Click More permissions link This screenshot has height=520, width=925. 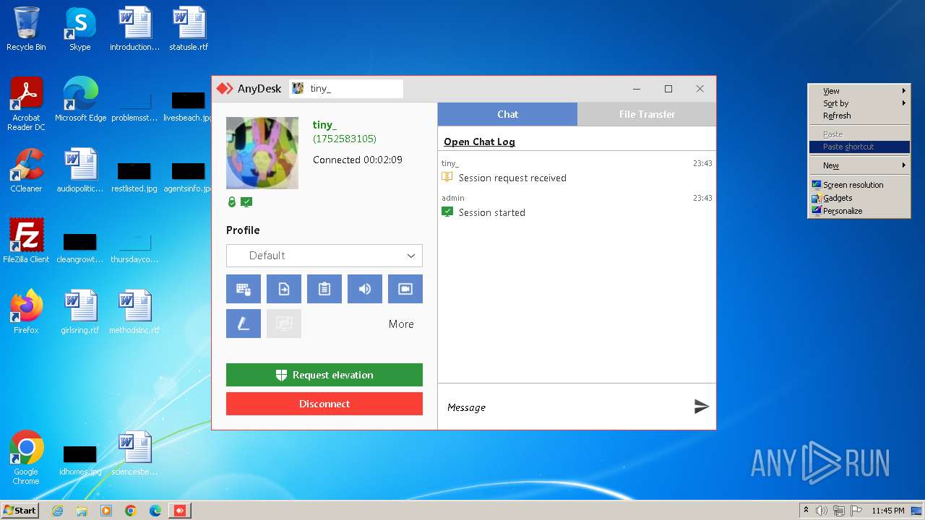coord(401,324)
